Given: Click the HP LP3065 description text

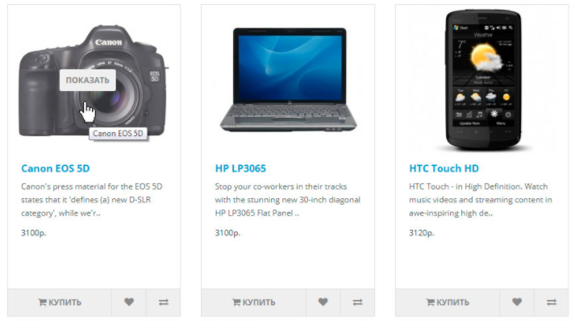Looking at the screenshot, I should click(x=287, y=200).
